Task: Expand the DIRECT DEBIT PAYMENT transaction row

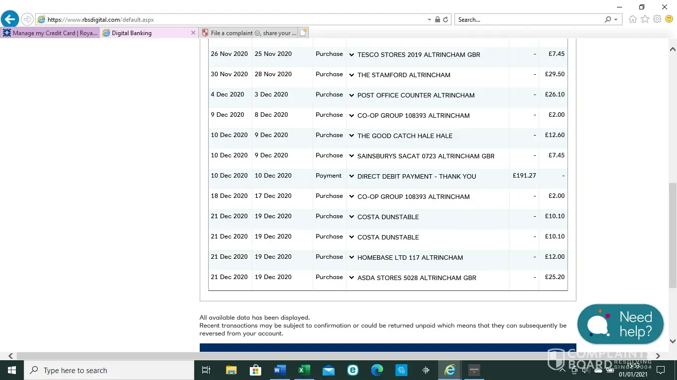Action: pyautogui.click(x=351, y=176)
